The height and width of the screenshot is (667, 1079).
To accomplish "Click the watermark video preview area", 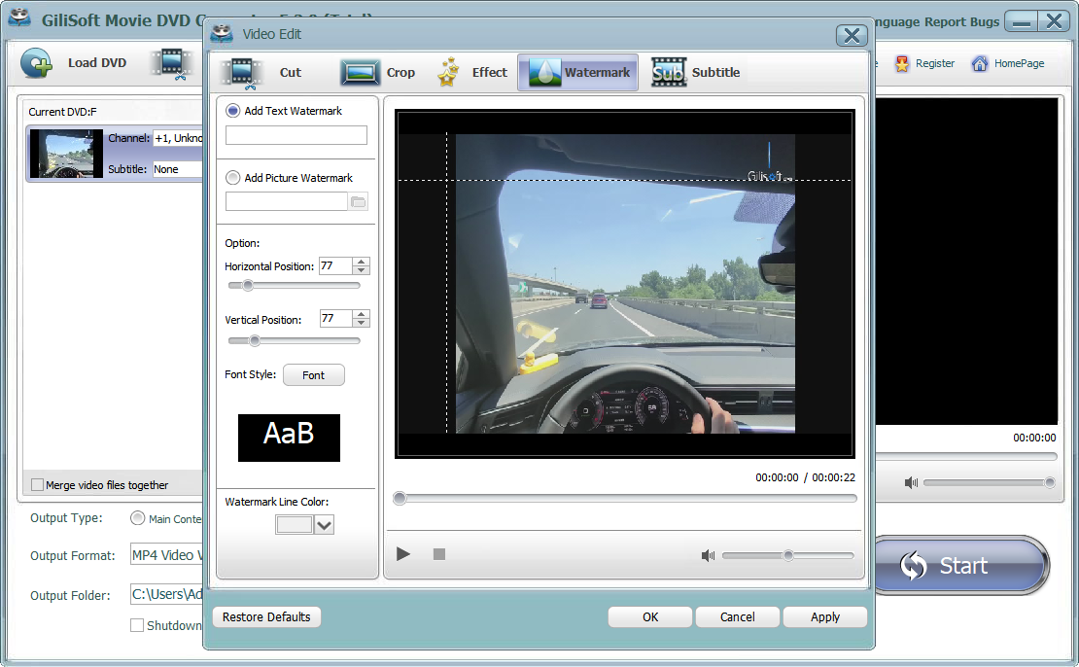I will click(625, 284).
